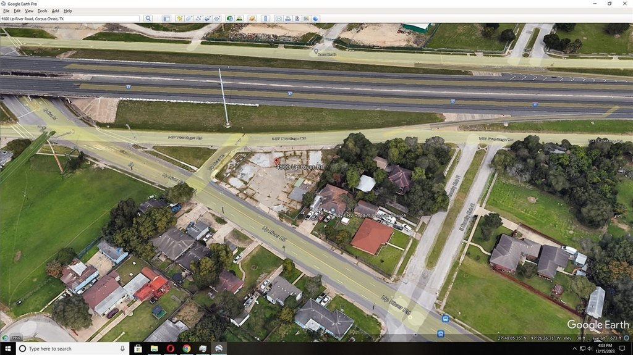Open the ruler measurement tool
The width and height of the screenshot is (633, 355).
pyautogui.click(x=266, y=19)
